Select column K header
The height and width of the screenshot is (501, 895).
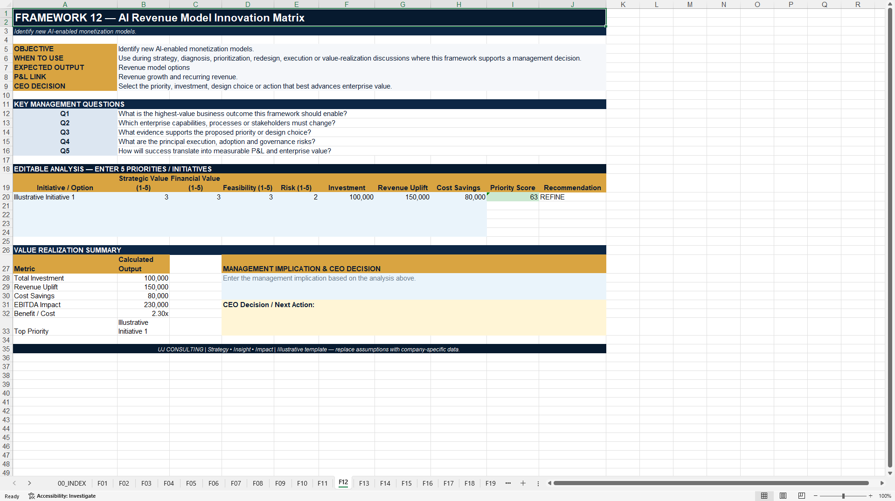(623, 4)
